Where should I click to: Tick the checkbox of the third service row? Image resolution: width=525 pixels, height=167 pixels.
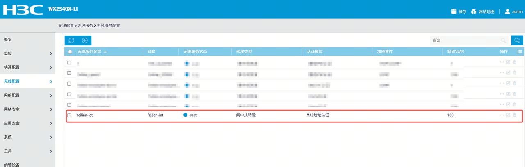[69, 83]
